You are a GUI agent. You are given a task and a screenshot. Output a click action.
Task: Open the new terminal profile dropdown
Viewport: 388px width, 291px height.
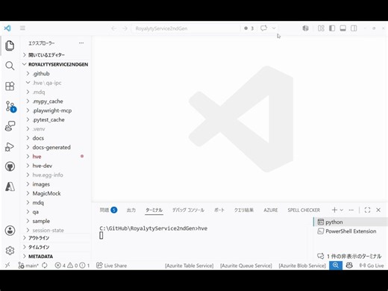click(342, 210)
